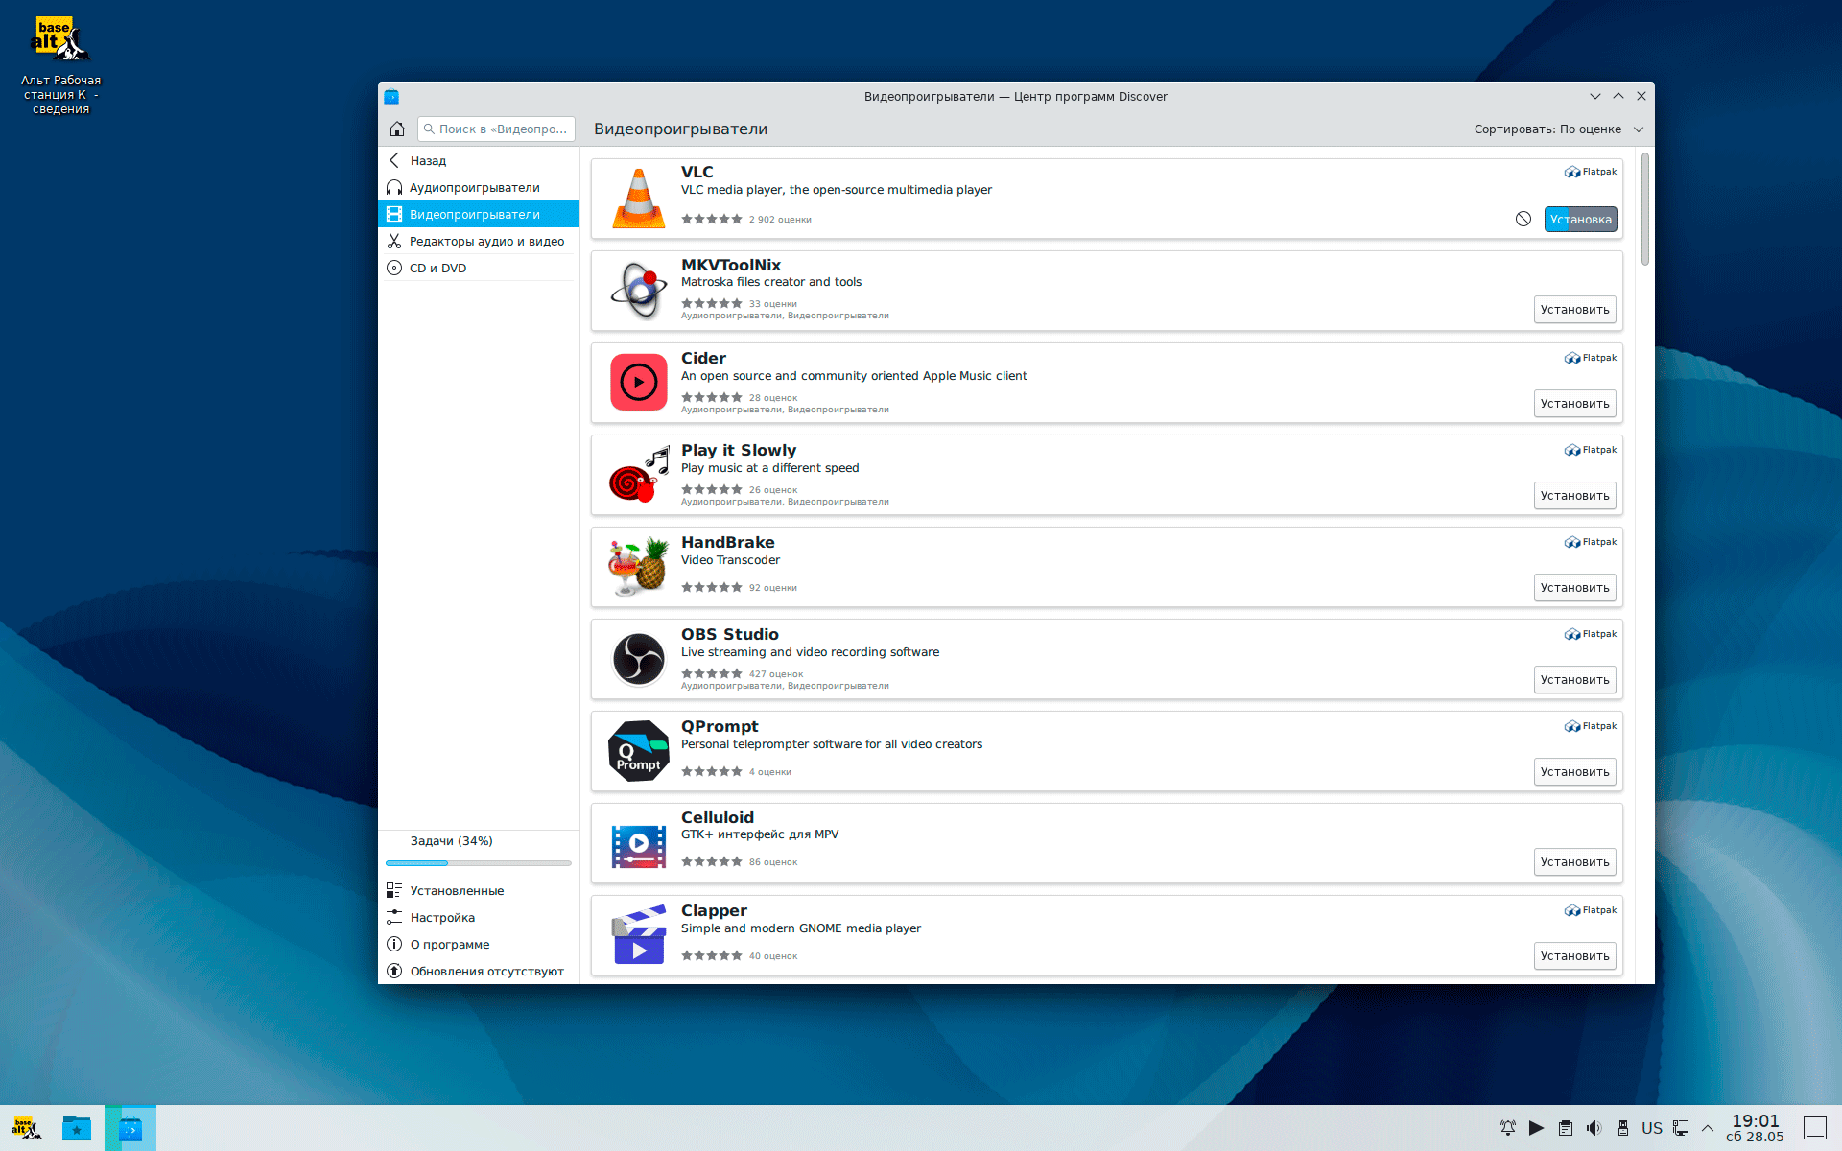Click the tasks progress bar
This screenshot has height=1151, width=1842.
(x=478, y=863)
